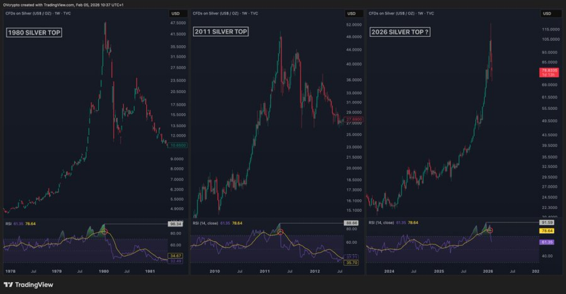Click the 2011 label on the time axis
The image size is (566, 294).
click(x=264, y=271)
